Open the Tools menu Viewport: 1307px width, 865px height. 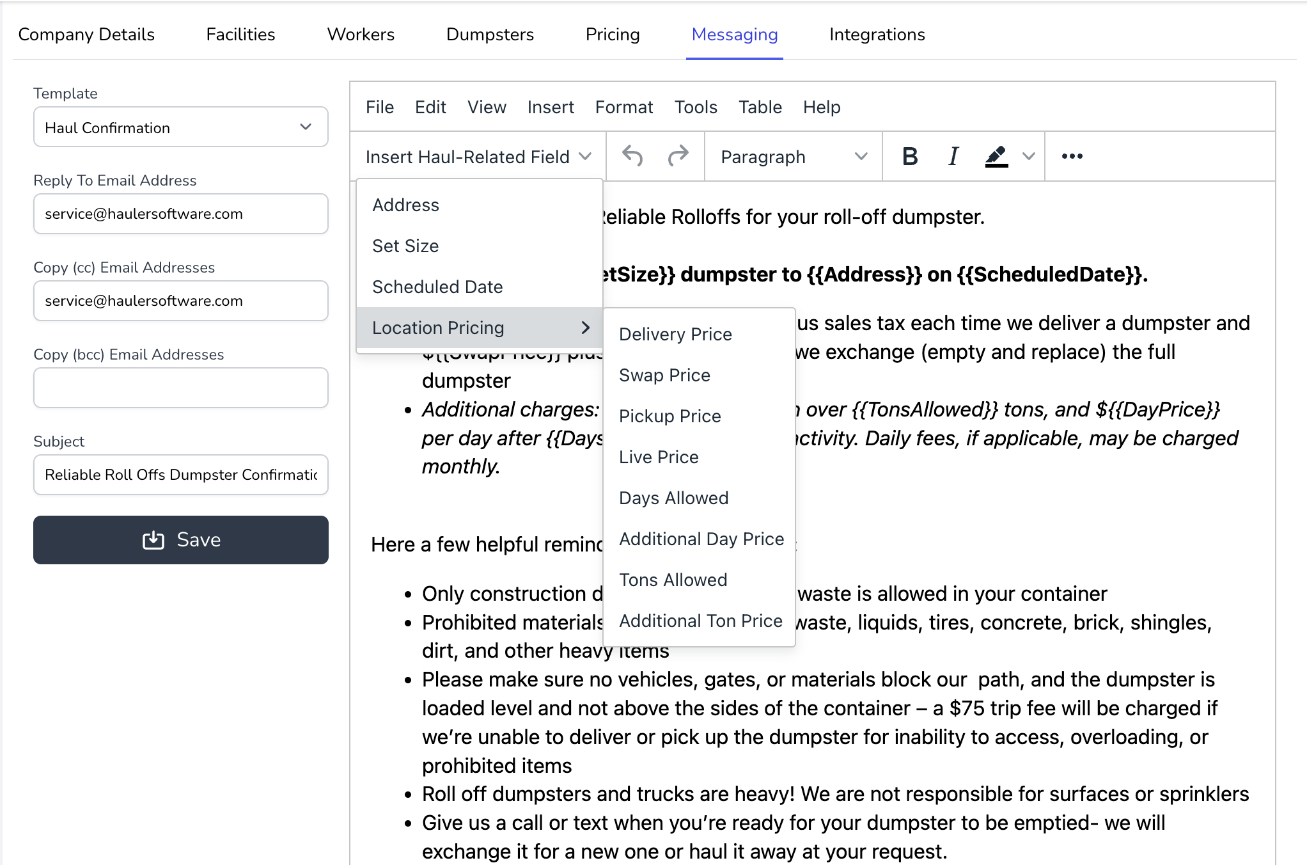coord(696,107)
